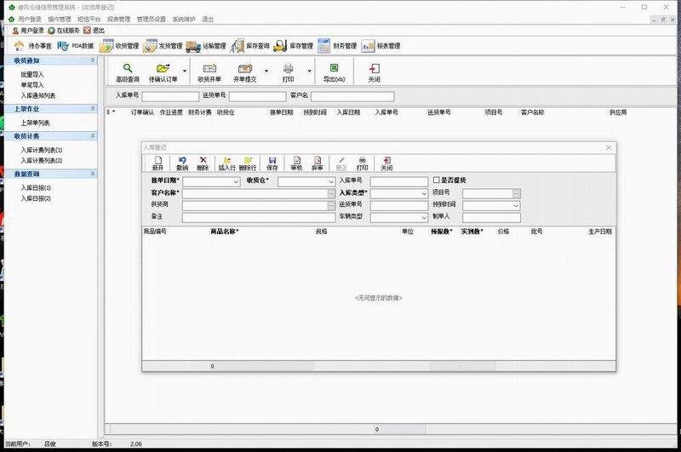This screenshot has width=681, height=452.
Task: Expand the 入库类型 combo box
Action: coord(423,193)
